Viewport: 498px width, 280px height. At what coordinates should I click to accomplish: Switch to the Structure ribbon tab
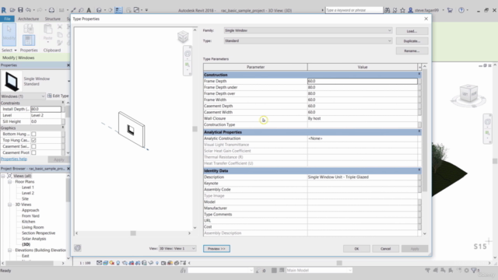pos(52,19)
